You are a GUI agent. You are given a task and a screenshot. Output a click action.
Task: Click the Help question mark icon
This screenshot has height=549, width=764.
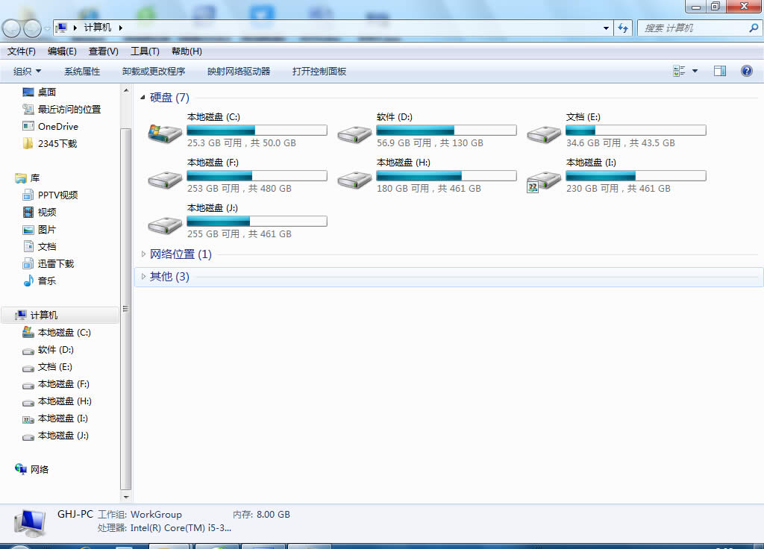click(746, 71)
